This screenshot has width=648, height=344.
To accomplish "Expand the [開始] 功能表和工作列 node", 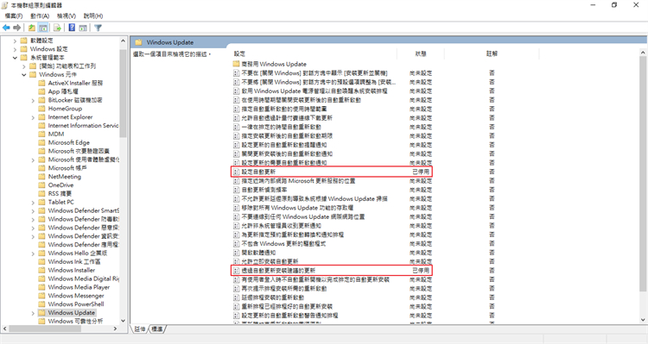I will coord(24,66).
